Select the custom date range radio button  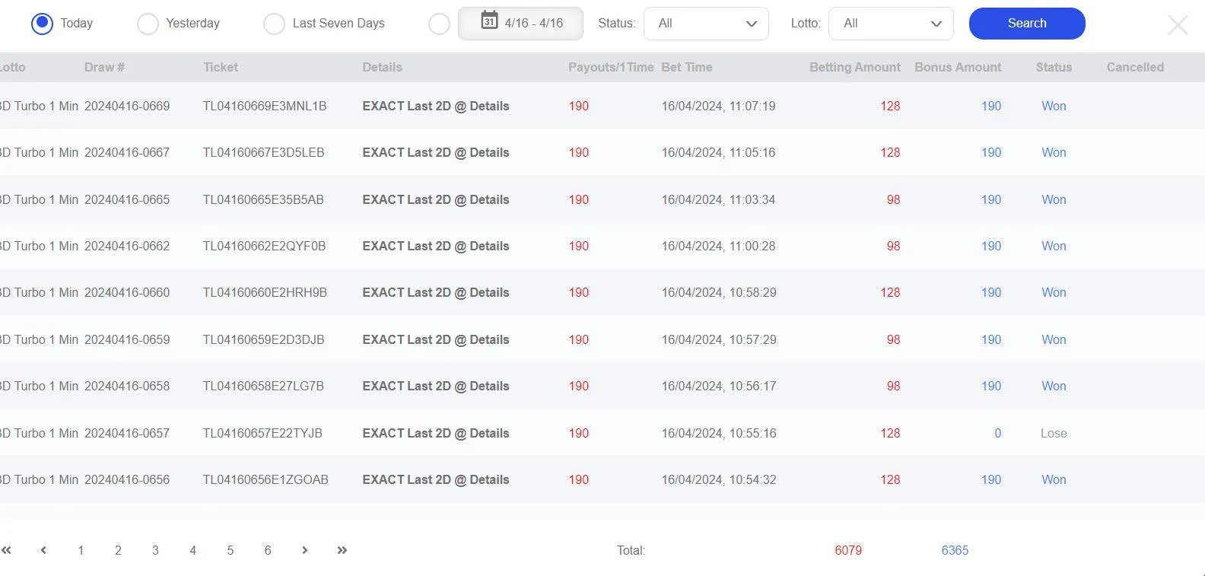click(439, 24)
